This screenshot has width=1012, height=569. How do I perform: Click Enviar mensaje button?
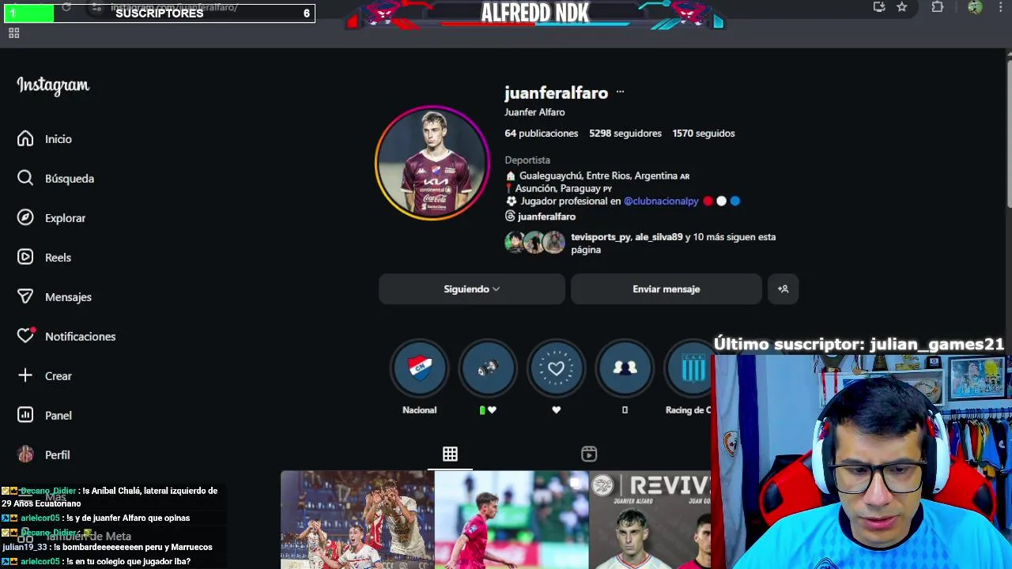[x=666, y=289]
